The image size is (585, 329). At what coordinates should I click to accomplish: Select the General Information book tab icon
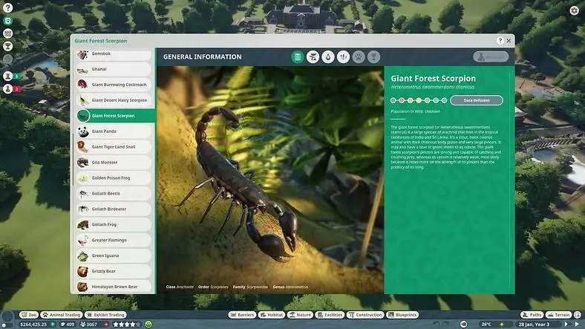coord(298,56)
